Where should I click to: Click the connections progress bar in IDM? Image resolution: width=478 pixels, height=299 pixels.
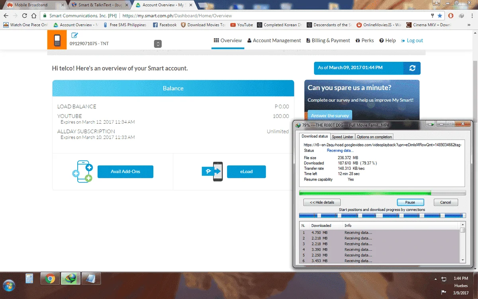(382, 215)
